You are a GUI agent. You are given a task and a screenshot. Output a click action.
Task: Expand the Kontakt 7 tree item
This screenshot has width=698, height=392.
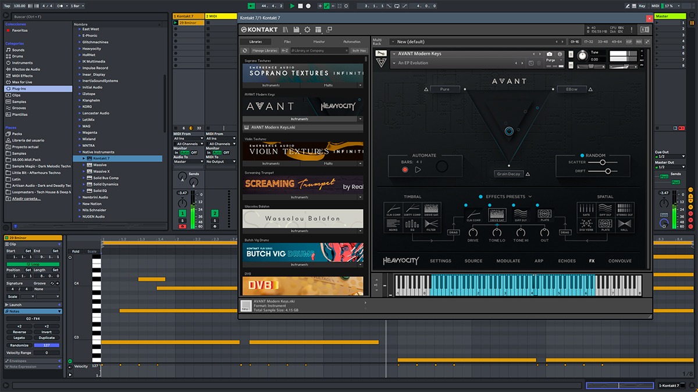[85, 159]
